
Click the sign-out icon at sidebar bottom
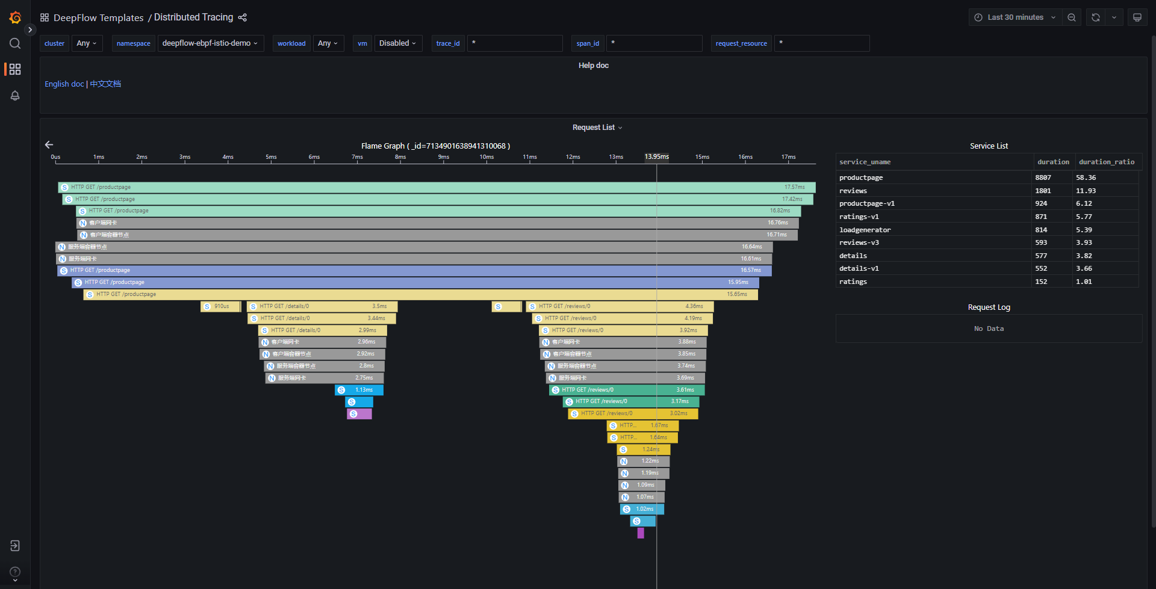(x=14, y=546)
